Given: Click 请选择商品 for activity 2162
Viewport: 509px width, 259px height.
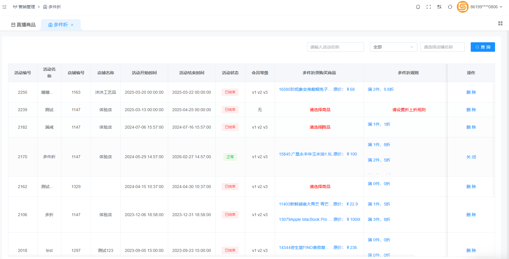Looking at the screenshot, I should pyautogui.click(x=320, y=187).
